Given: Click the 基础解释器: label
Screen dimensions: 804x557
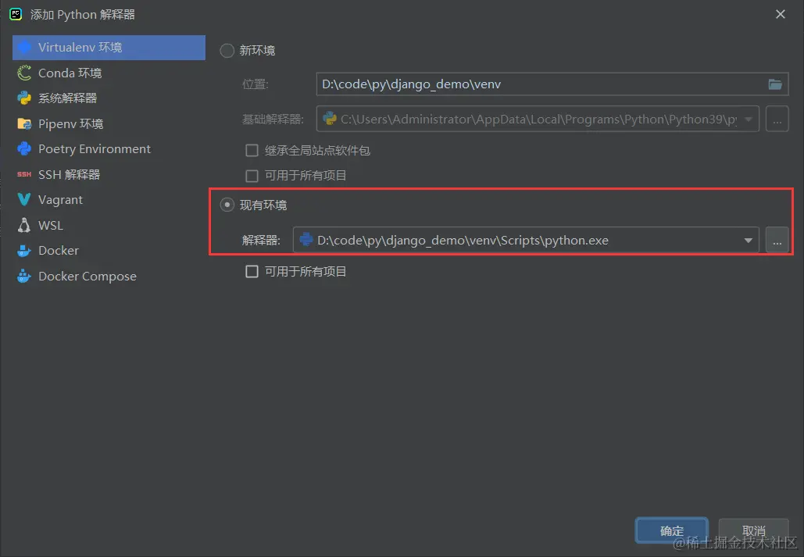Looking at the screenshot, I should (x=273, y=119).
